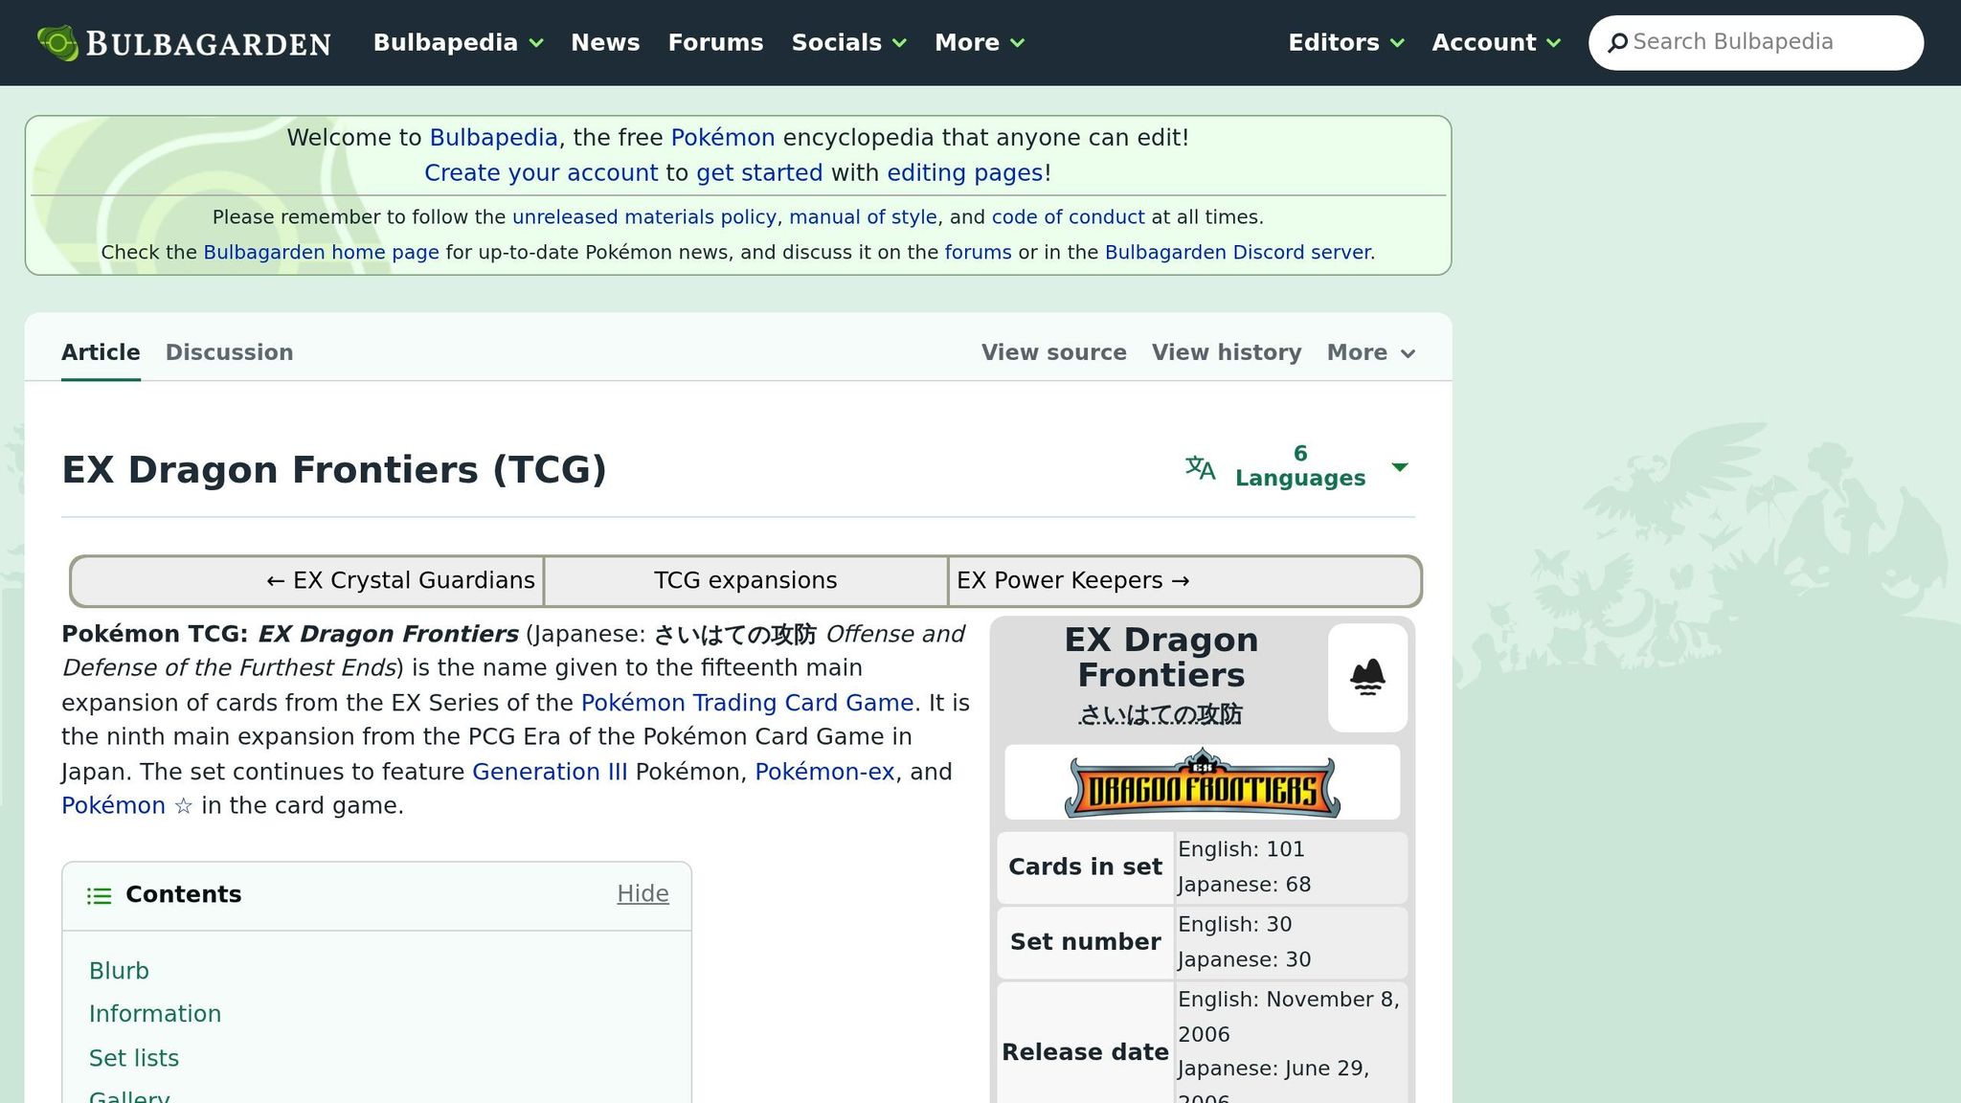The height and width of the screenshot is (1103, 1961).
Task: Expand the article More actions dropdown
Action: pos(1371,352)
